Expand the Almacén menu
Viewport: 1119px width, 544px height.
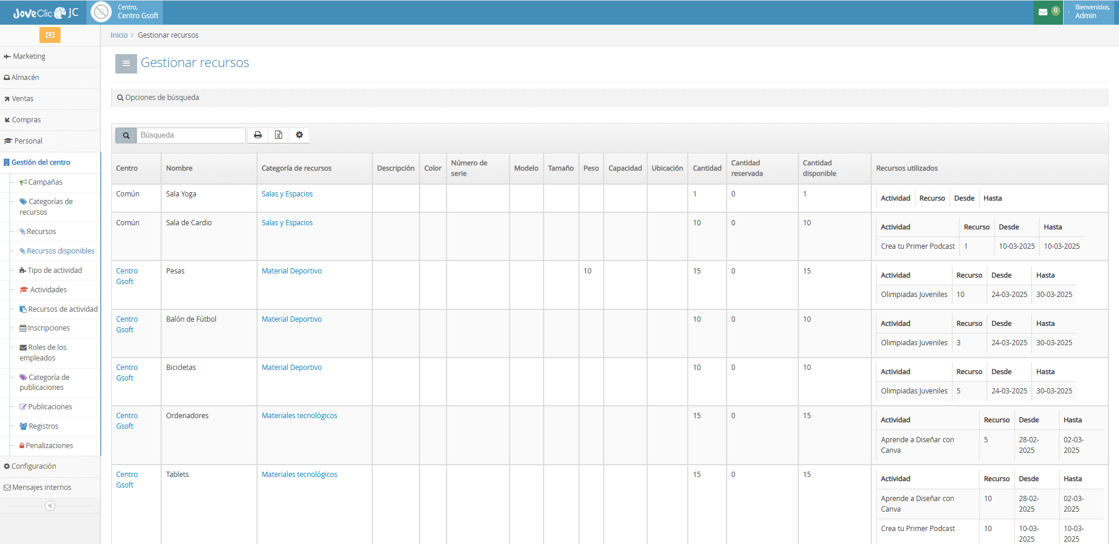point(50,78)
